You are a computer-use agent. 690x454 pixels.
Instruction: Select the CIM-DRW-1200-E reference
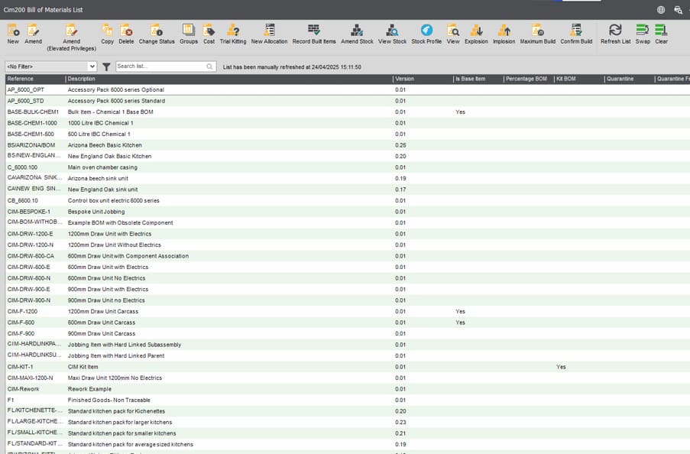point(30,234)
